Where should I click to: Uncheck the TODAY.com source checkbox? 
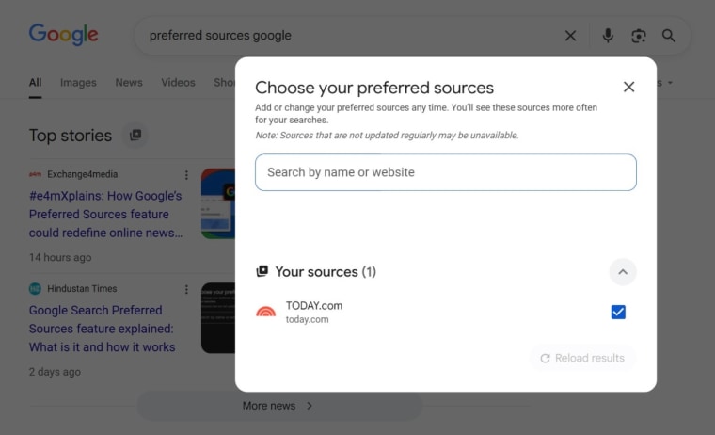(618, 312)
